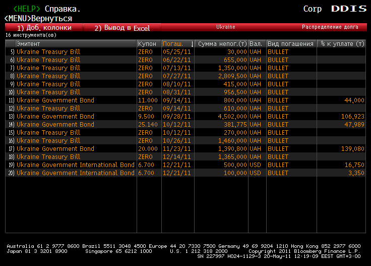Click maturity date 05/25/11
The height and width of the screenshot is (266, 371).
click(x=177, y=52)
